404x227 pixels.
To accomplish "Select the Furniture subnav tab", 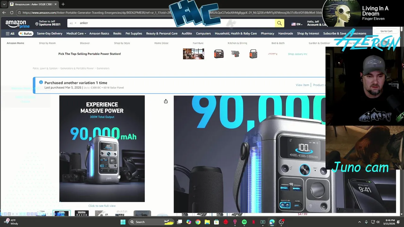I will (198, 43).
